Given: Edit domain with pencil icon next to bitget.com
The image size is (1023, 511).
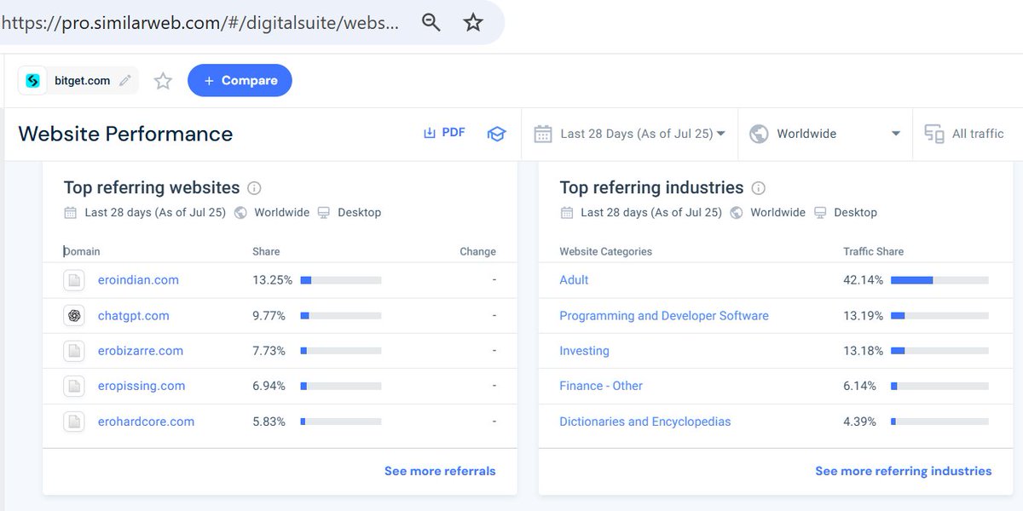Looking at the screenshot, I should click(x=125, y=81).
